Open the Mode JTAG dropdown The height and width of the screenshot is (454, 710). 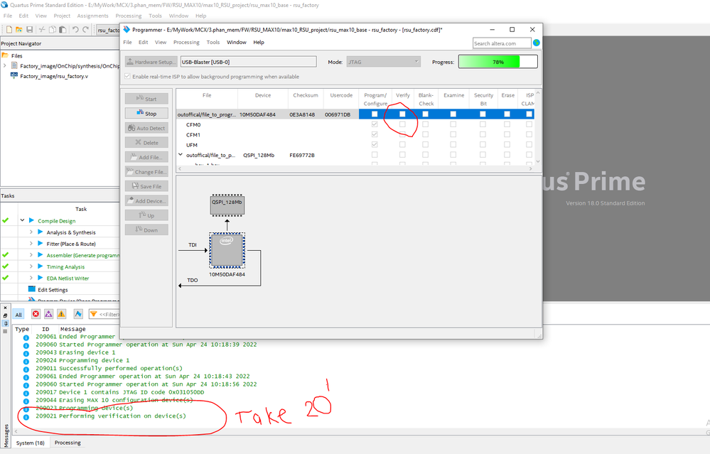click(x=384, y=62)
